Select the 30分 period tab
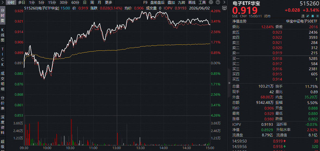This screenshot has width=320, height=151. (x=64, y=2)
